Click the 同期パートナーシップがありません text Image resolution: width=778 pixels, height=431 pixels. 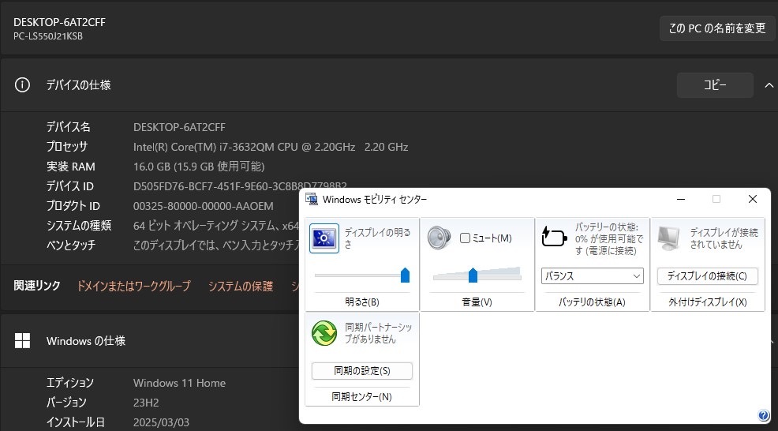[x=378, y=333]
